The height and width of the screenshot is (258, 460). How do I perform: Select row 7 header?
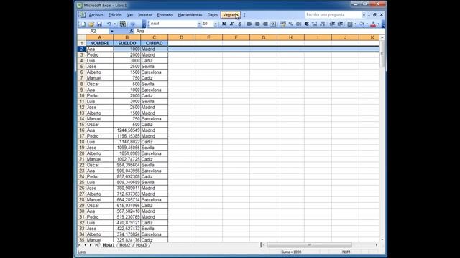(x=81, y=78)
